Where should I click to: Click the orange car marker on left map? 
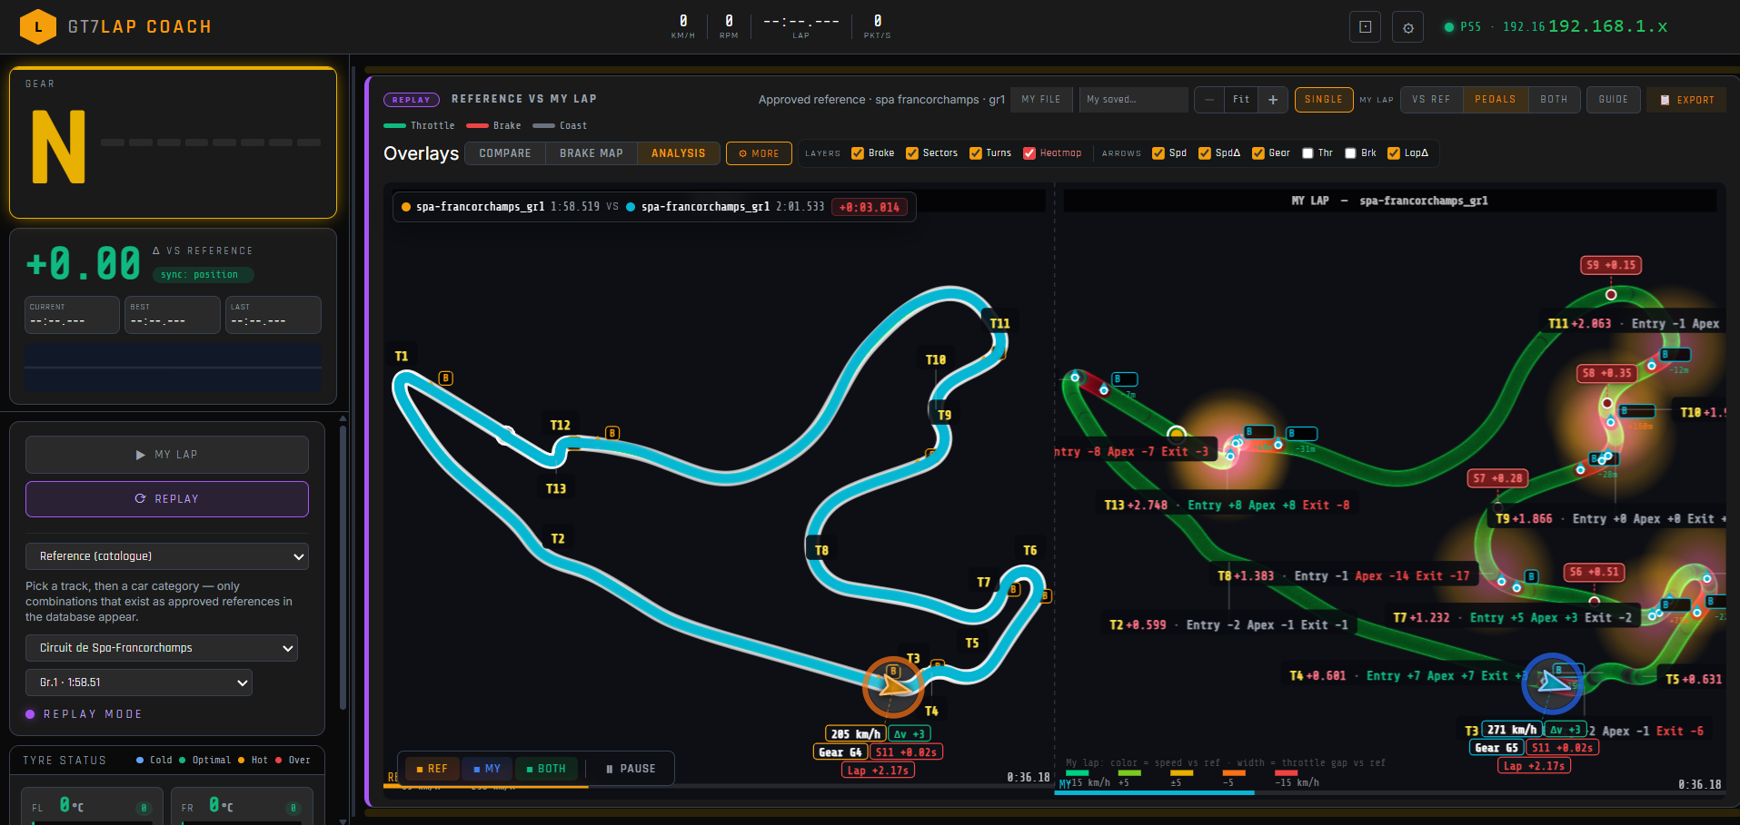click(894, 686)
